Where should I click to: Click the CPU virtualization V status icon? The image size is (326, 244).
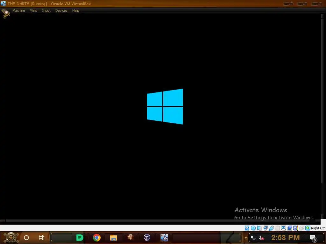[295, 228]
